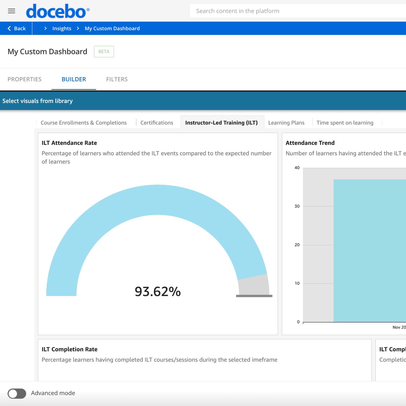Open Time spent on learning category

click(x=345, y=123)
